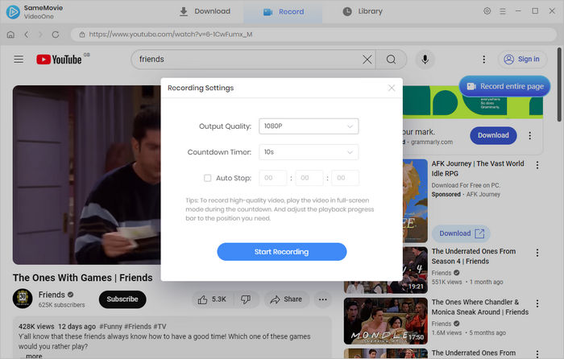Click the video player area
The width and height of the screenshot is (564, 359).
tap(87, 175)
